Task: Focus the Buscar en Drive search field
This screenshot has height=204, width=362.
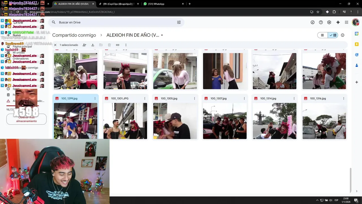Action: pos(116,22)
